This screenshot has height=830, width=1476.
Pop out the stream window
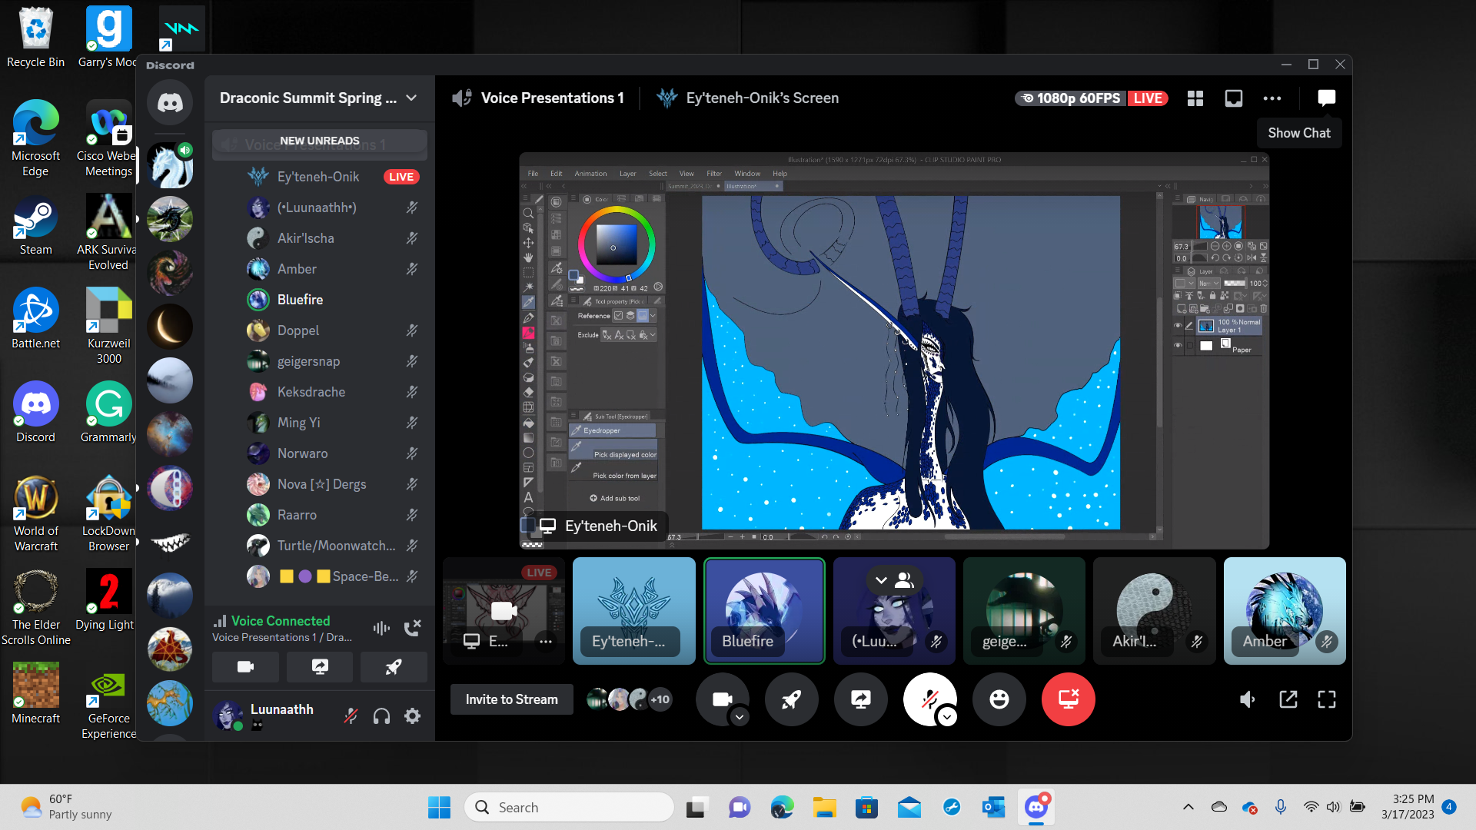(1288, 699)
